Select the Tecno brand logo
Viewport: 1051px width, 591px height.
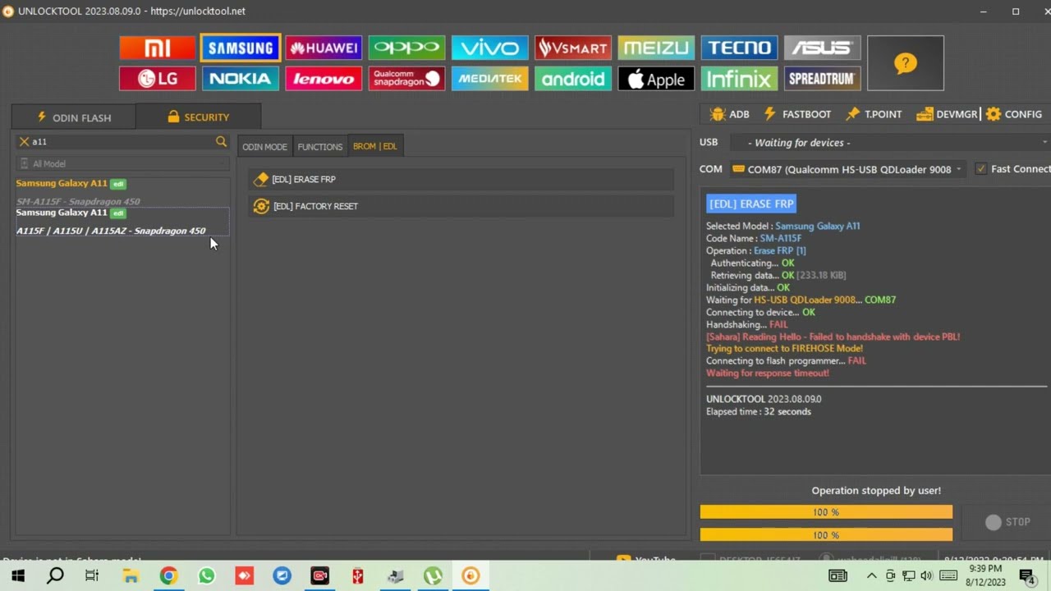click(738, 48)
